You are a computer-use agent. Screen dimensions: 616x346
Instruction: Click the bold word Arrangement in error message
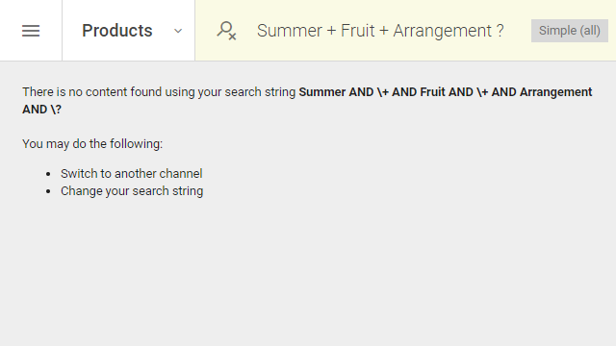(555, 92)
